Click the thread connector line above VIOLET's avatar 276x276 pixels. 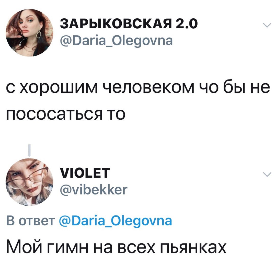[29, 150]
